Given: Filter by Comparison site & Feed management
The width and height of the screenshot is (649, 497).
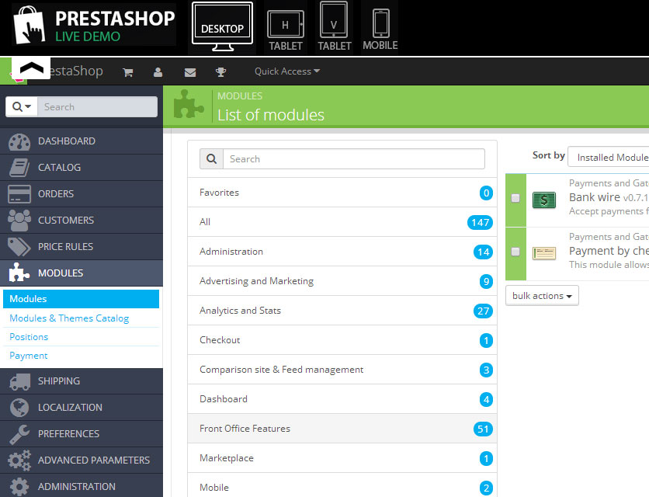Looking at the screenshot, I should pos(342,370).
